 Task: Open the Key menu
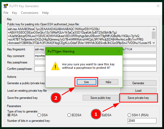click(x=14, y=13)
